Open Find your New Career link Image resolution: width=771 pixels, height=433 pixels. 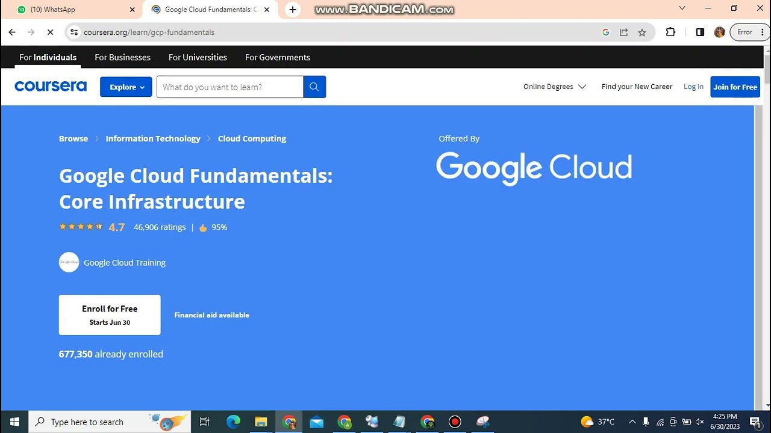(x=637, y=87)
